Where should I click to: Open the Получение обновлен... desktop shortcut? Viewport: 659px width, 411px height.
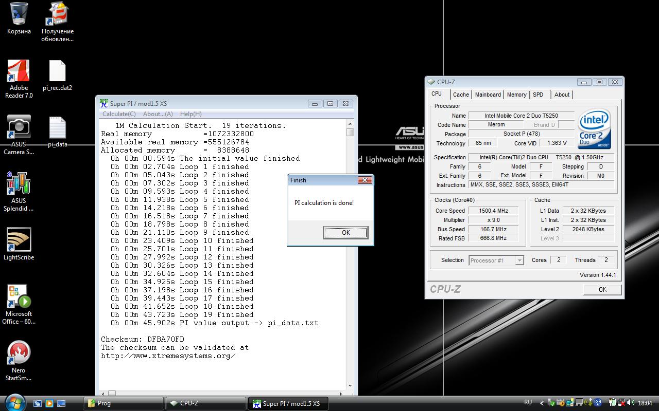[x=58, y=22]
